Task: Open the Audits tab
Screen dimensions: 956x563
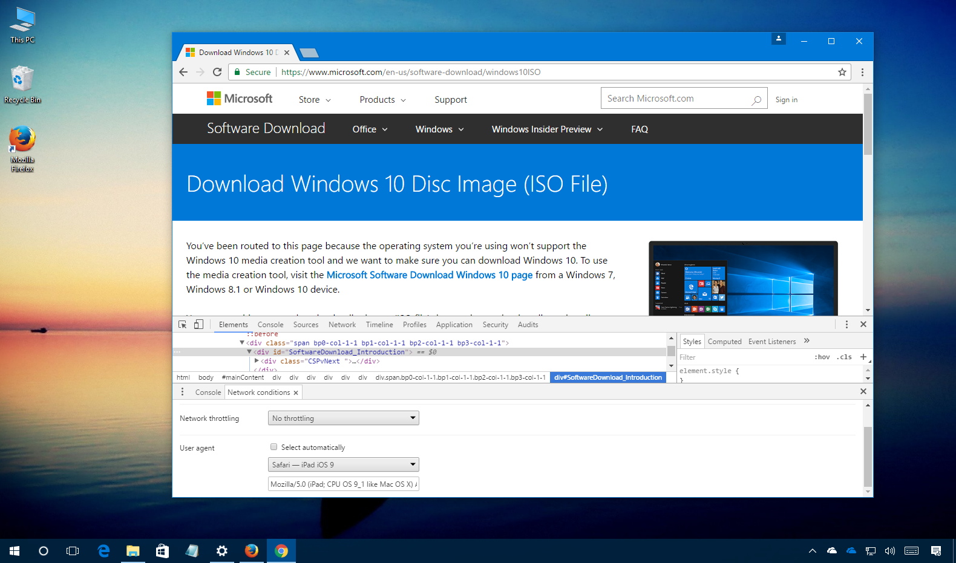Action: click(x=528, y=325)
